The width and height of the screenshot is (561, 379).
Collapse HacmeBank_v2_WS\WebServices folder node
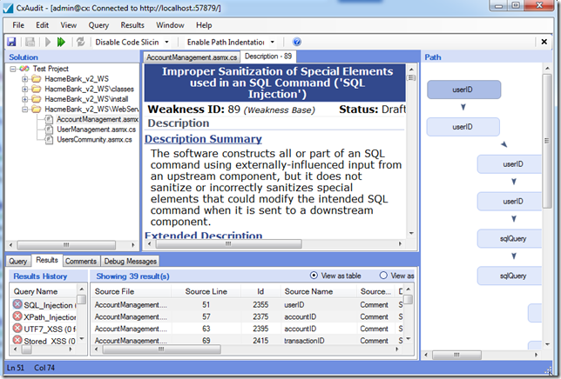(x=24, y=110)
